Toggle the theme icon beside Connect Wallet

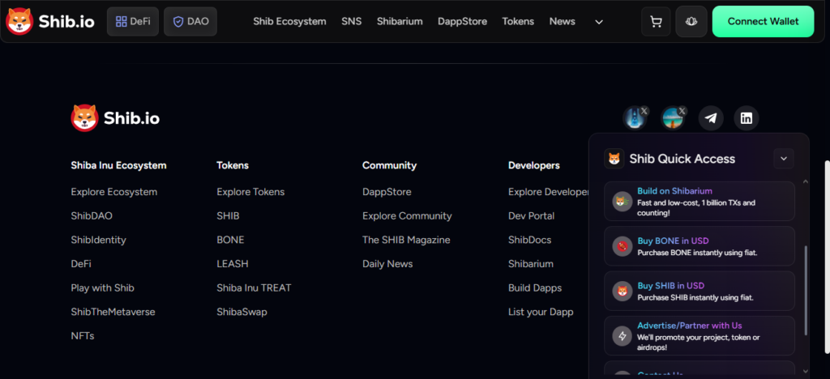[691, 22]
